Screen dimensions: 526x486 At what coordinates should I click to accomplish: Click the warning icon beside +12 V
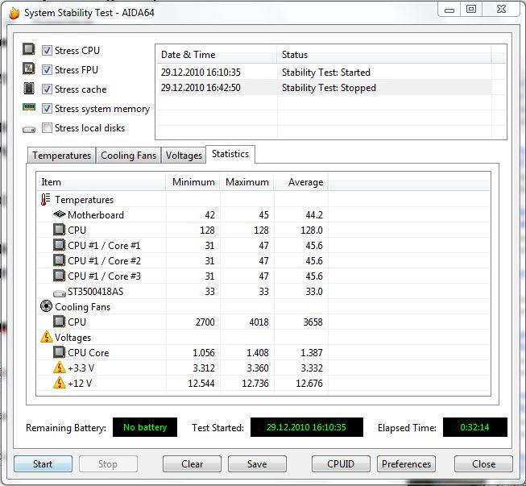[59, 383]
